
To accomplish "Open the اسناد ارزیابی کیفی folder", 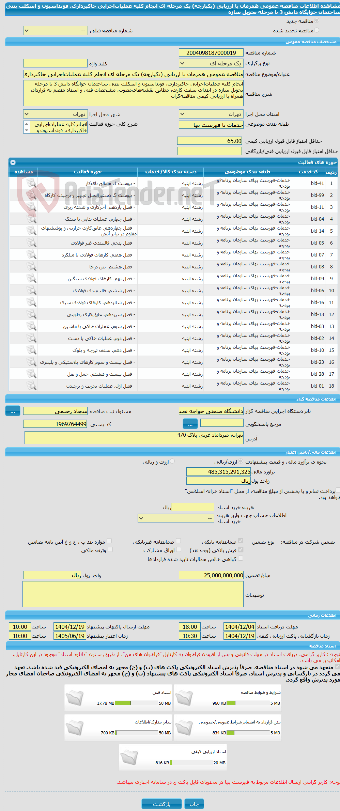I will (129, 757).
